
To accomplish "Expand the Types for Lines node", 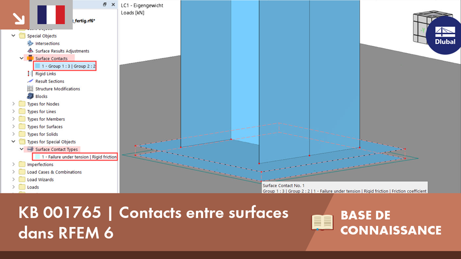I will tap(14, 112).
